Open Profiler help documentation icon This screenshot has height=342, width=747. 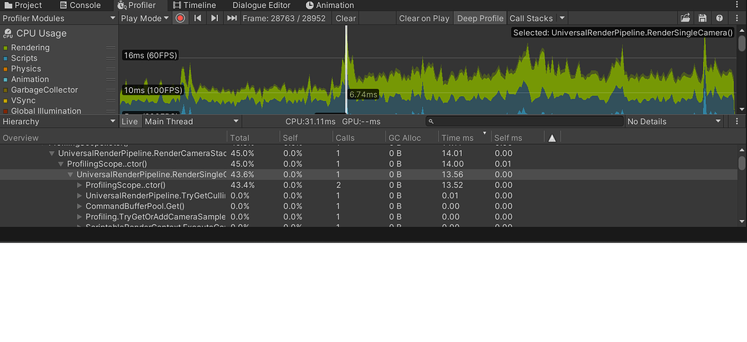[x=719, y=18]
